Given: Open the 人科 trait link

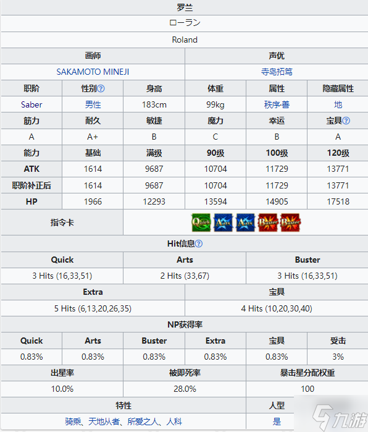Looking at the screenshot, I should (174, 421).
